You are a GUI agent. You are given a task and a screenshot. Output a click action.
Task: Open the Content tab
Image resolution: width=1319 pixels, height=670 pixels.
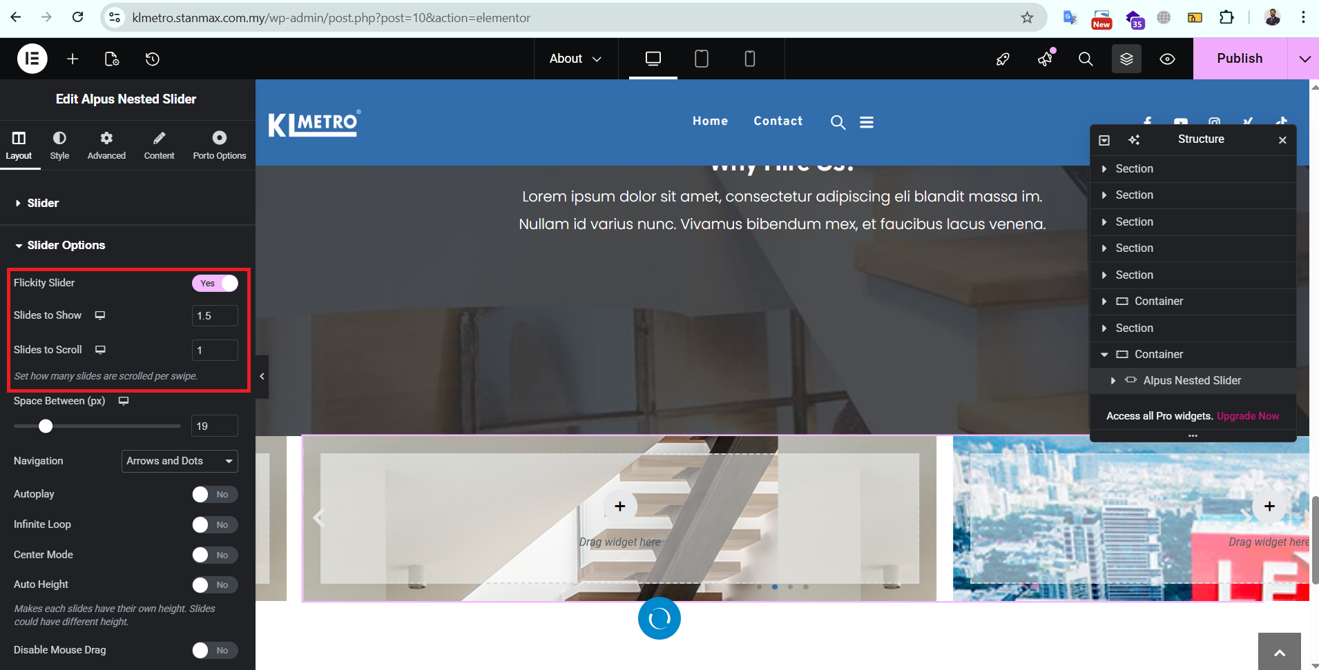[159, 146]
